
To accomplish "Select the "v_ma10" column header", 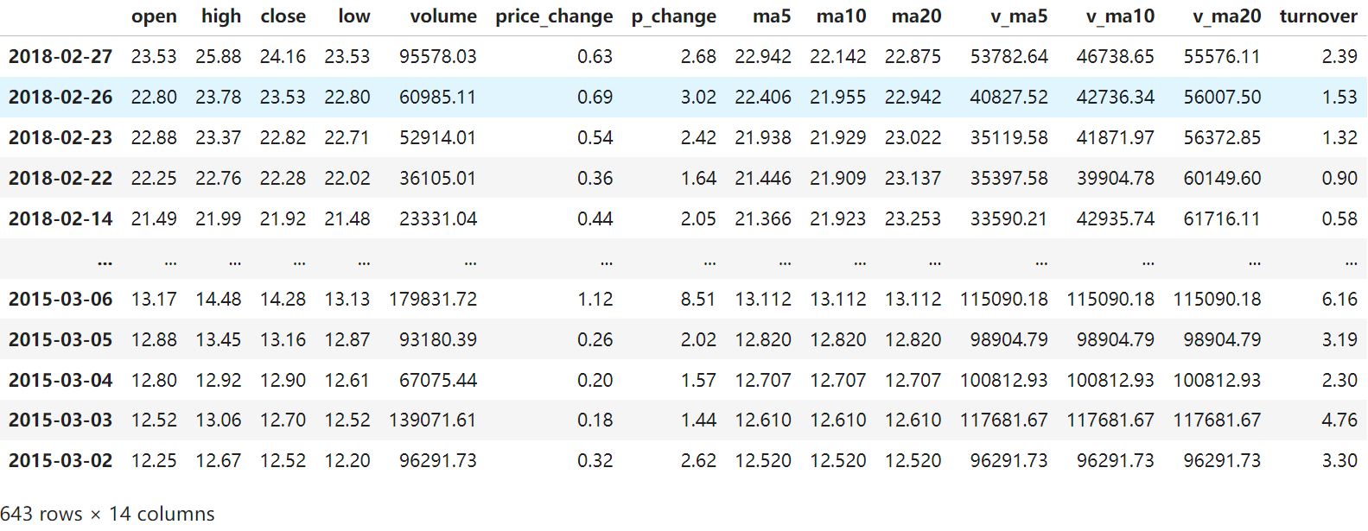I will pos(1120,16).
